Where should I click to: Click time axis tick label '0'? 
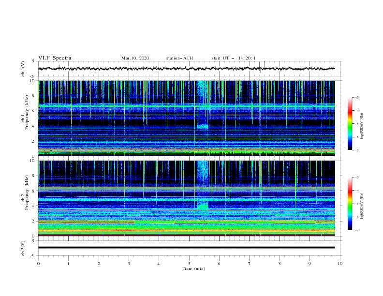[38, 264]
